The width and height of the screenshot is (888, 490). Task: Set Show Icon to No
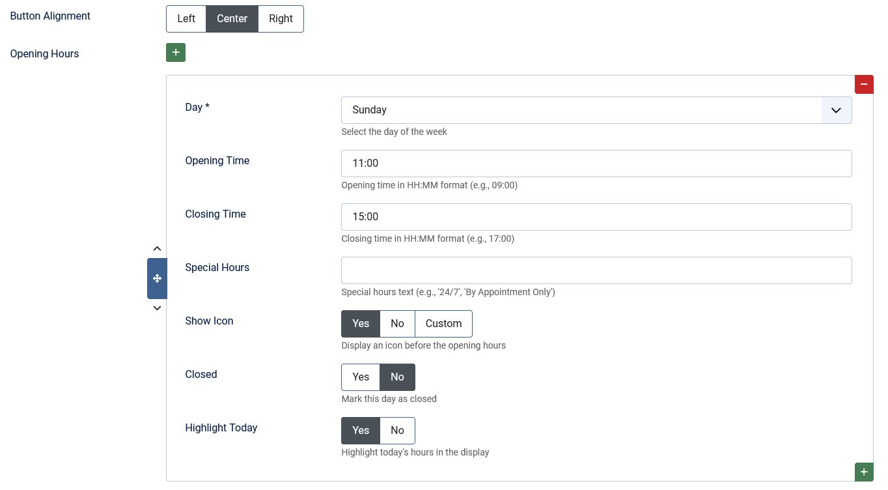[397, 324]
